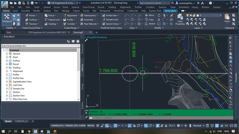
Task: Click the Intersections tool
Action: [x=89, y=16]
